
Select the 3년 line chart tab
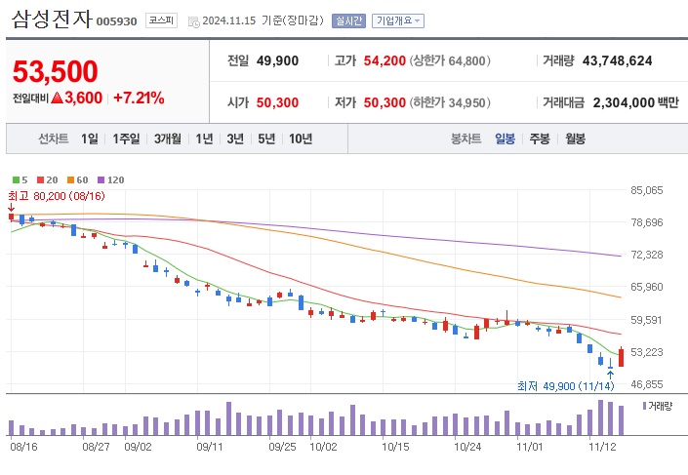(x=235, y=139)
